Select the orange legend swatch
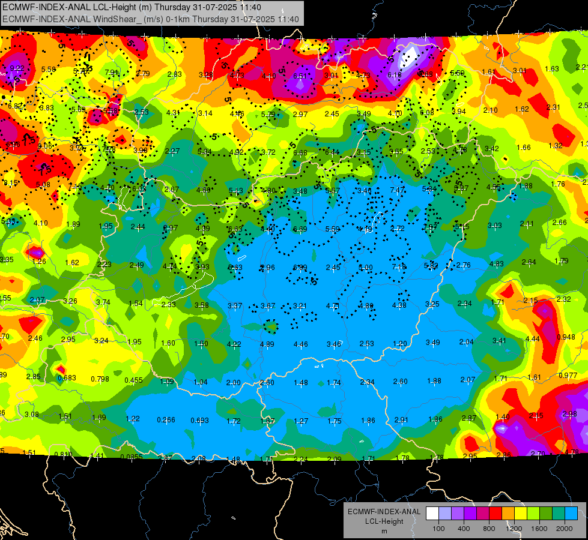588x540 pixels. click(508, 514)
